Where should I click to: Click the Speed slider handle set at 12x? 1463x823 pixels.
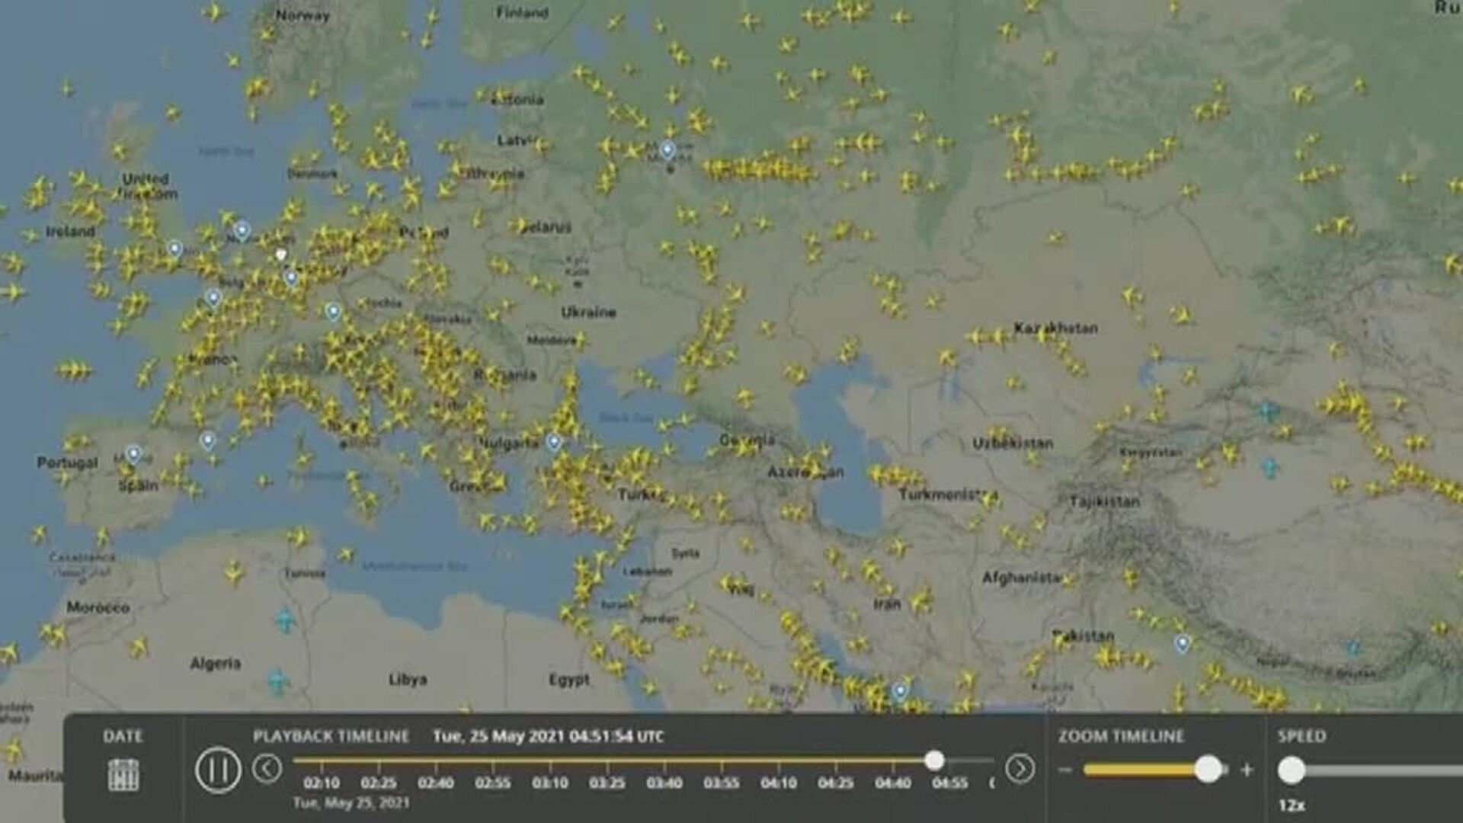click(x=1292, y=770)
